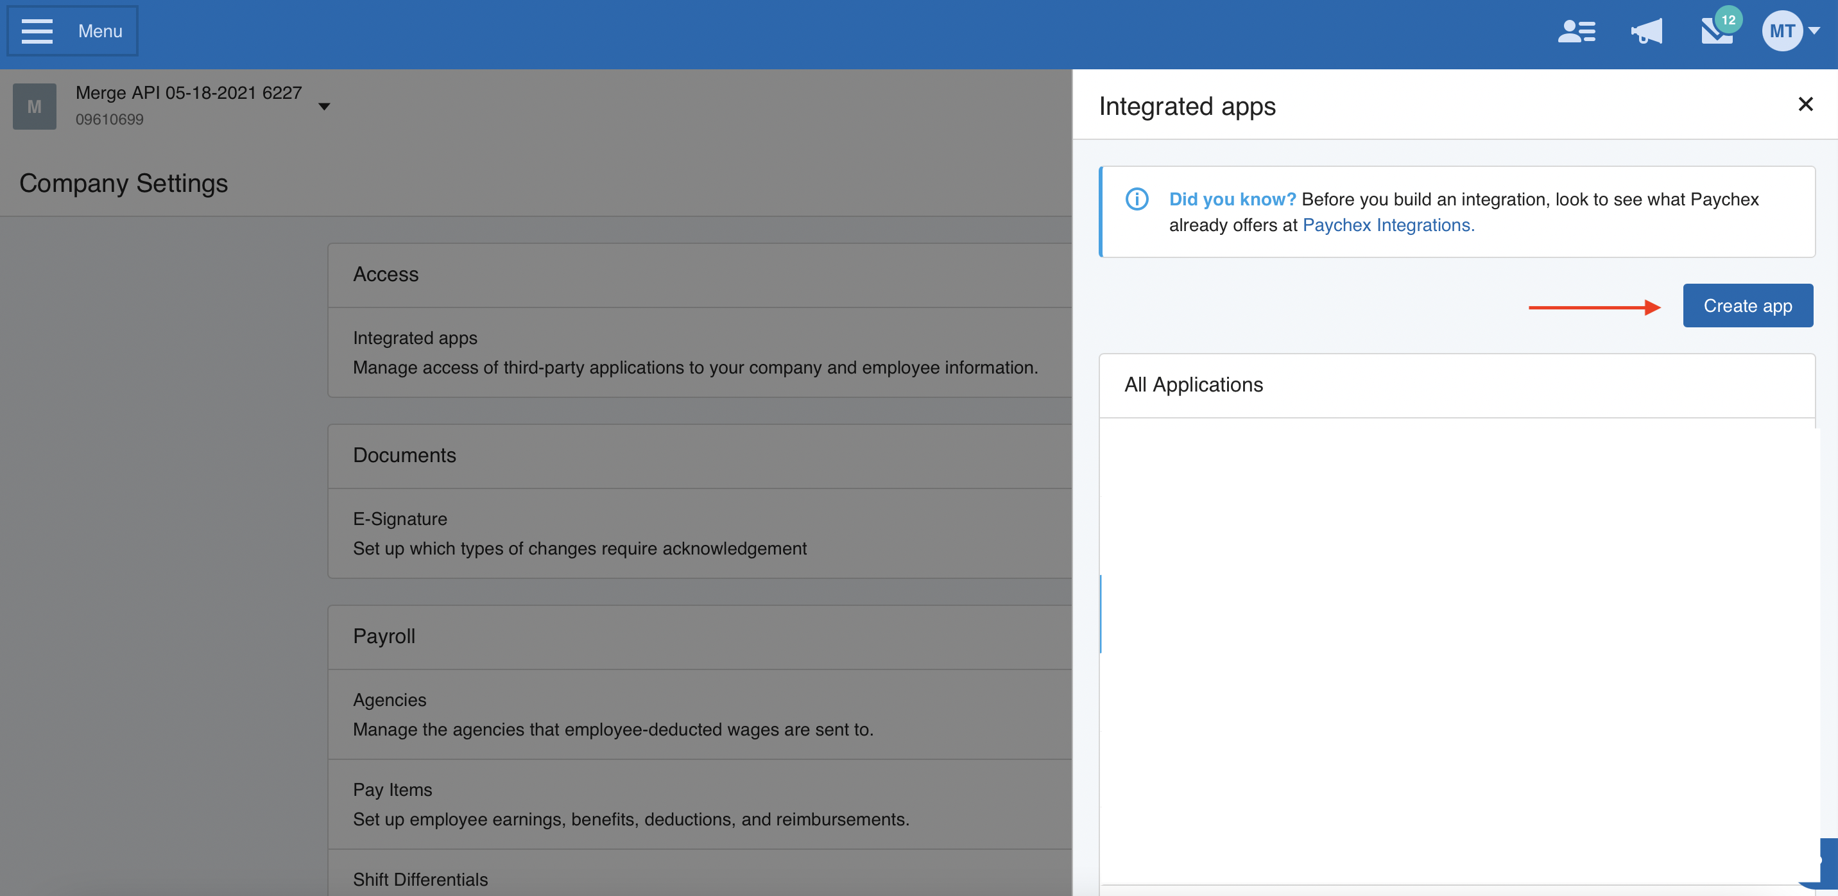Close the Integrated apps panel
The height and width of the screenshot is (896, 1838).
(x=1805, y=105)
